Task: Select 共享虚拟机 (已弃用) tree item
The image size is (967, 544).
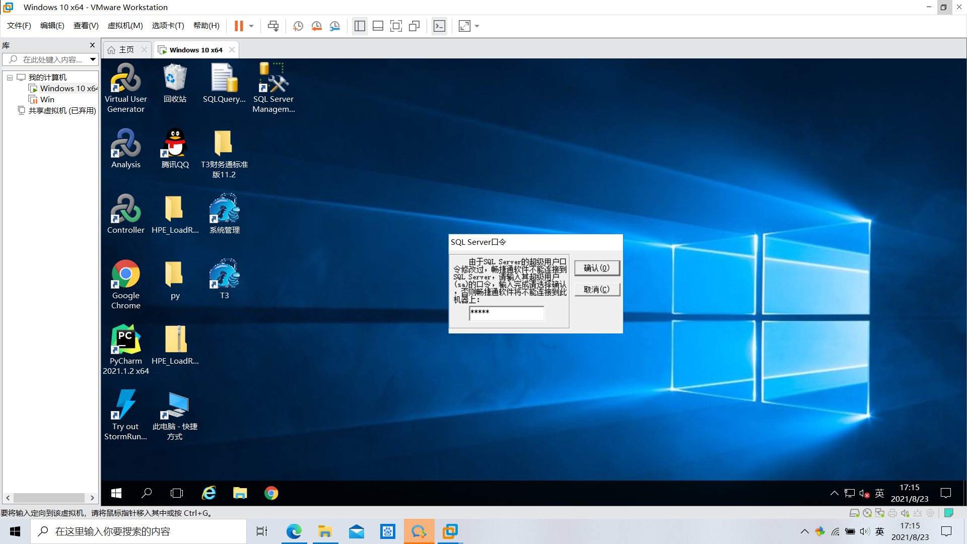Action: coord(56,110)
